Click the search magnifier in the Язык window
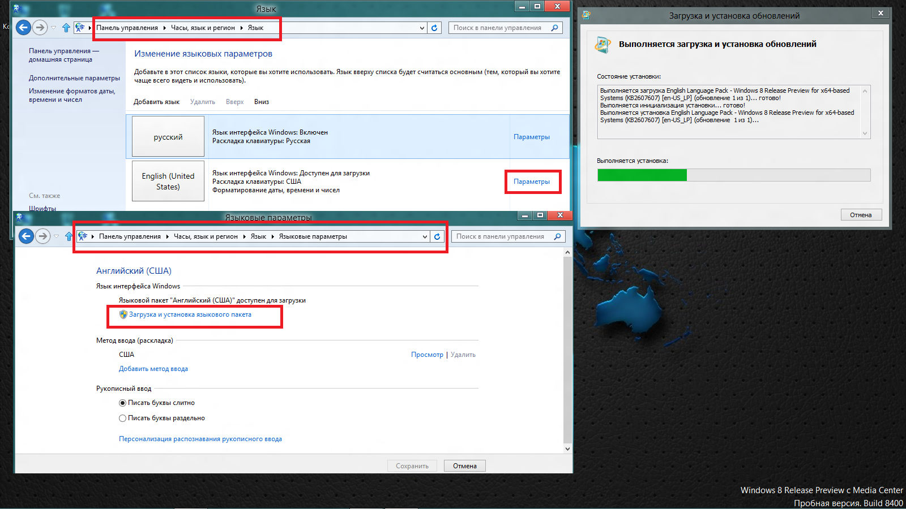Viewport: 906px width, 509px height. 555,28
